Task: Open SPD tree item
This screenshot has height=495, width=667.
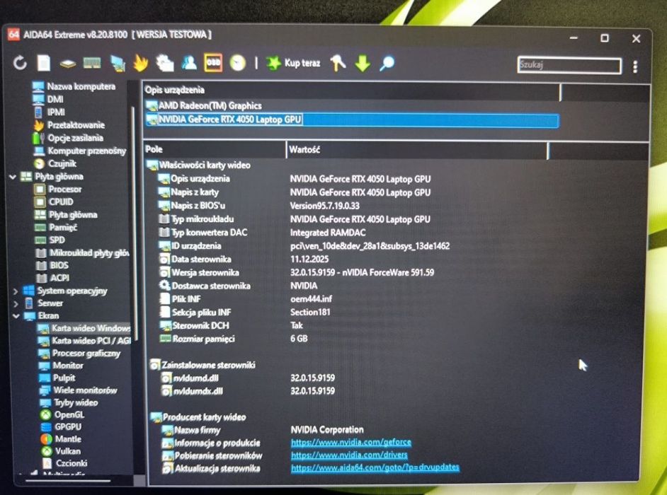Action: pyautogui.click(x=50, y=240)
